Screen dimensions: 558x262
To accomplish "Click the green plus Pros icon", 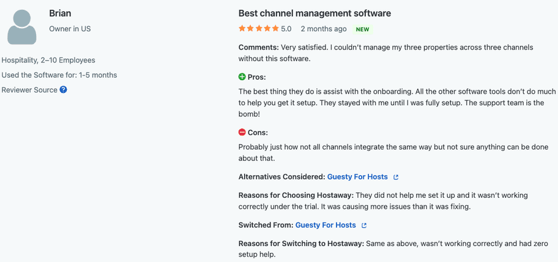I will pyautogui.click(x=242, y=77).
